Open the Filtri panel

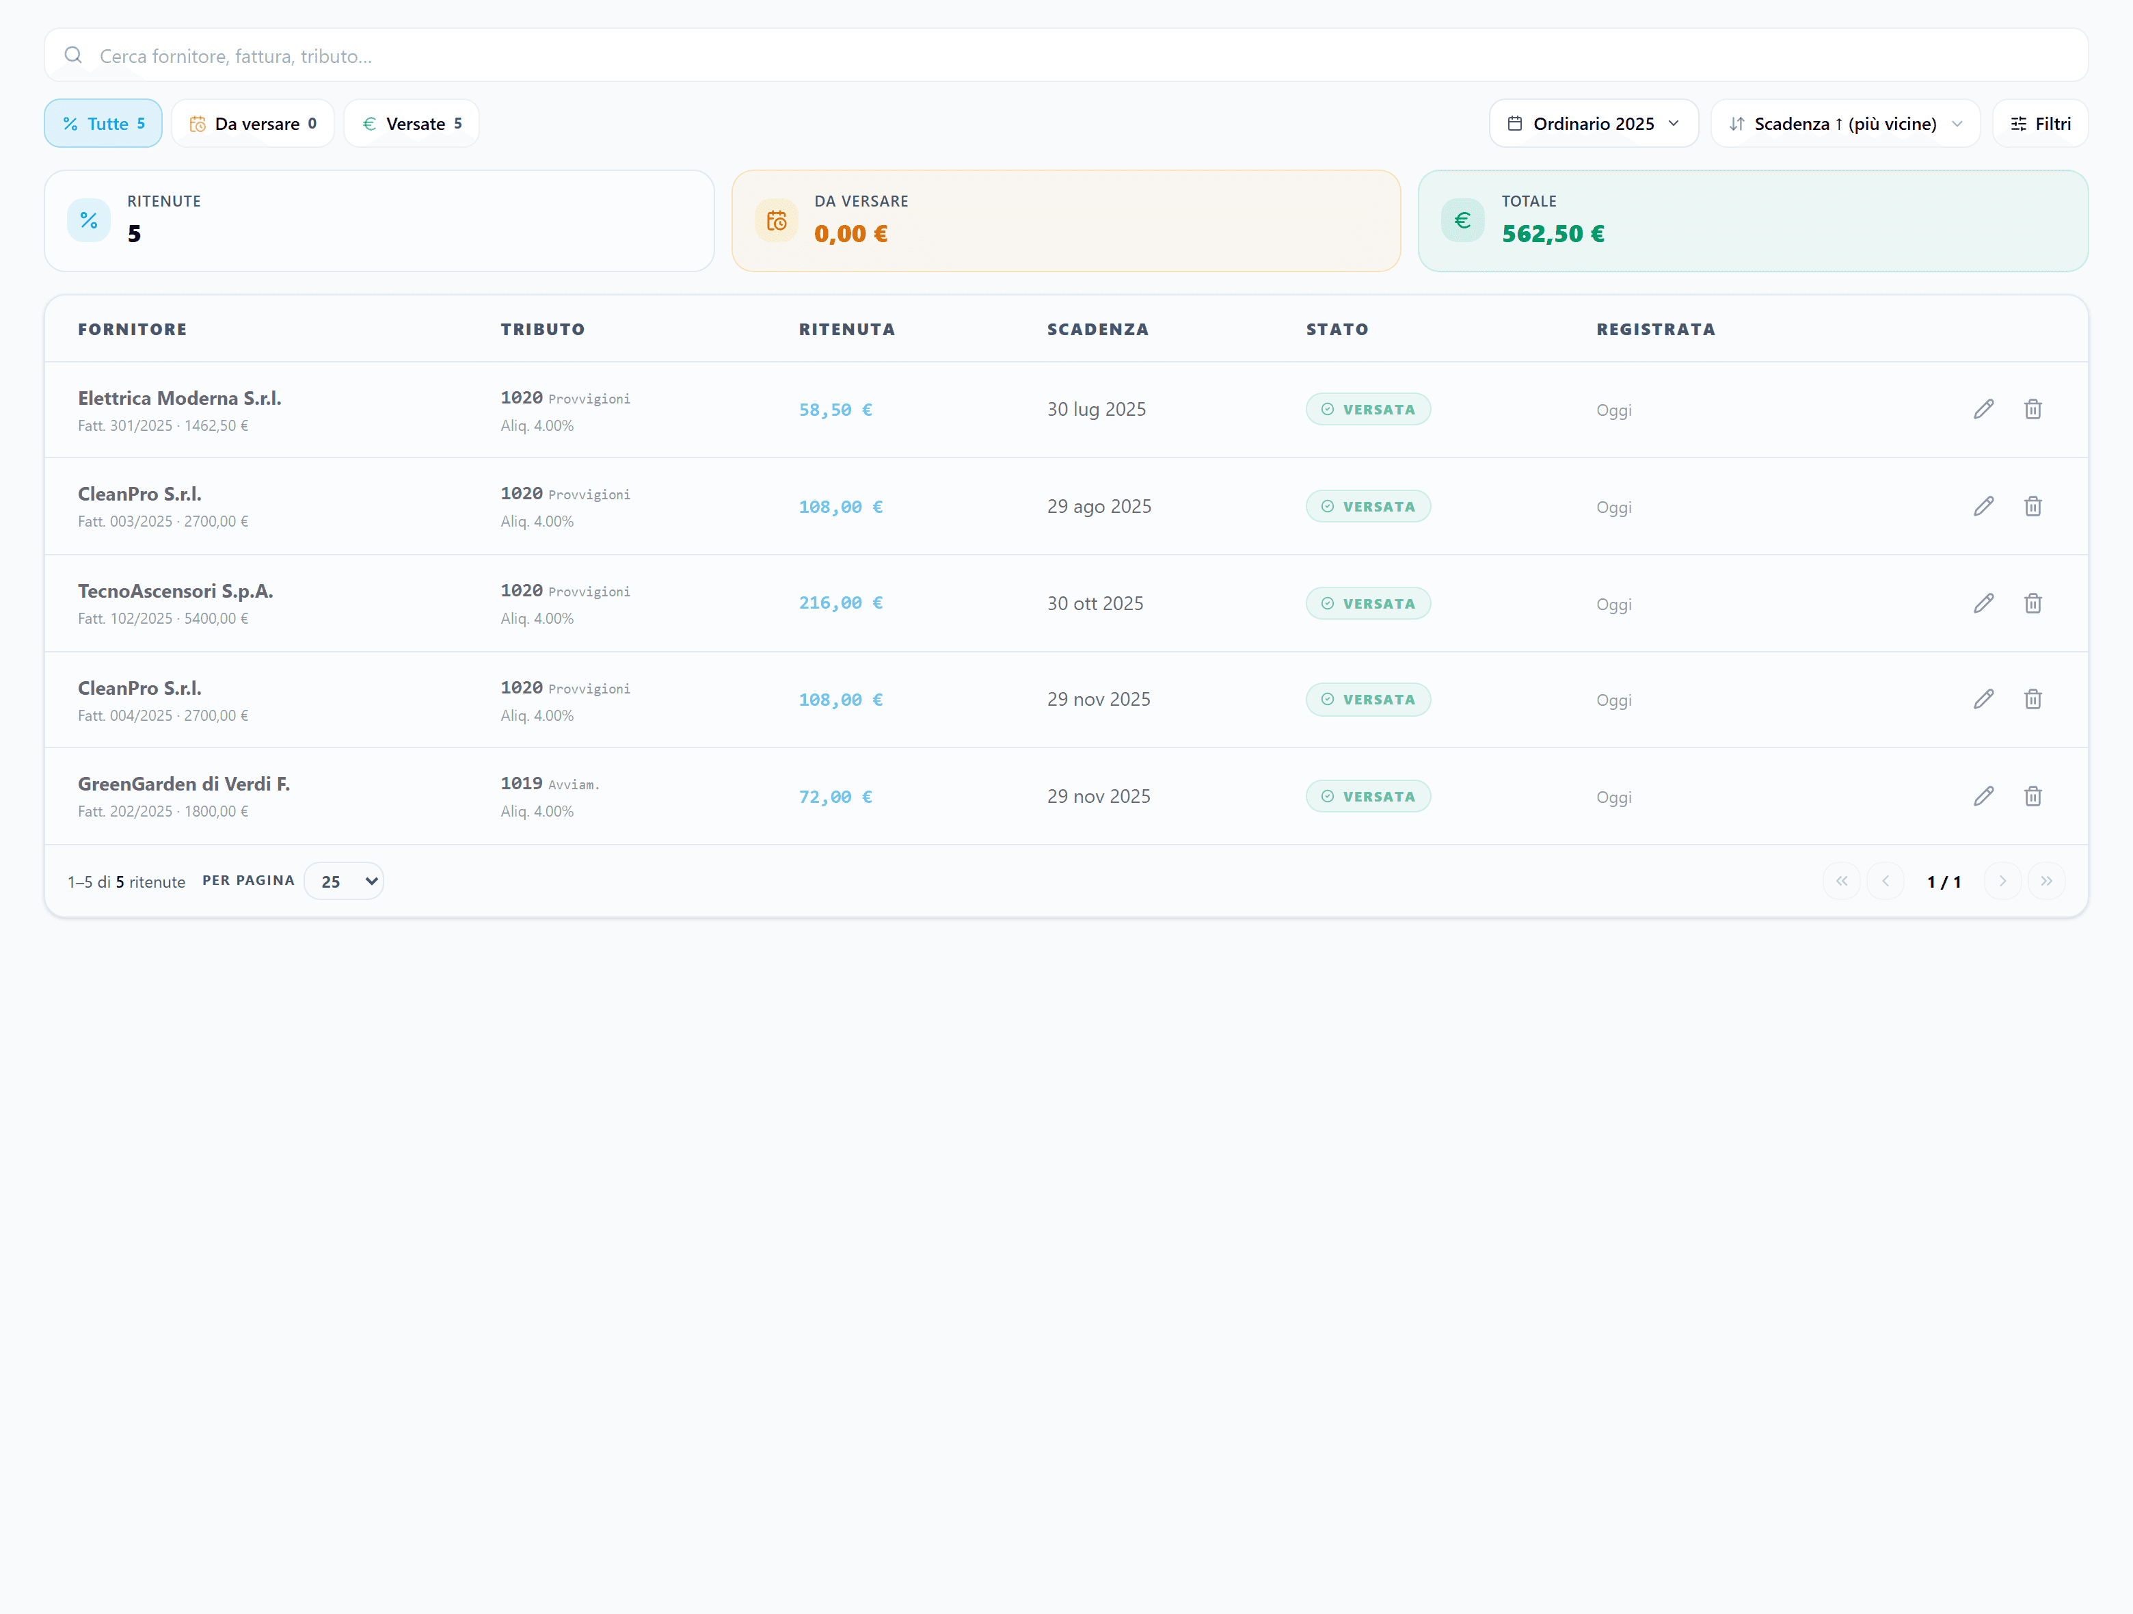coord(2041,124)
